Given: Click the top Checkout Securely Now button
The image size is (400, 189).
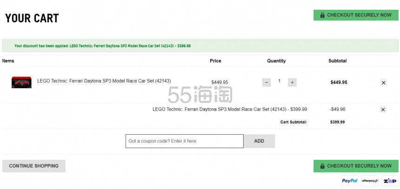Looking at the screenshot, I should pyautogui.click(x=356, y=15).
